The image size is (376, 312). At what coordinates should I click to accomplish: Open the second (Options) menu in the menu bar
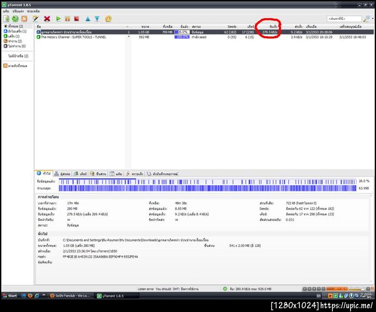(18, 11)
